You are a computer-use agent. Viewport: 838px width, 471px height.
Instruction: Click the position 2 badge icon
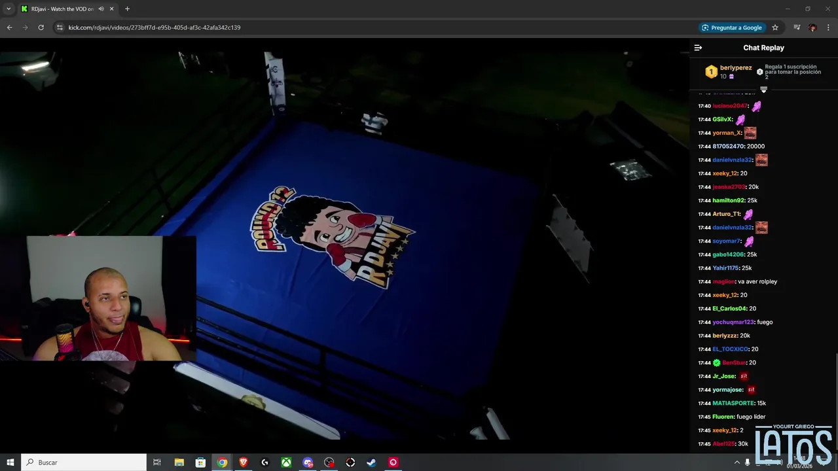point(759,72)
